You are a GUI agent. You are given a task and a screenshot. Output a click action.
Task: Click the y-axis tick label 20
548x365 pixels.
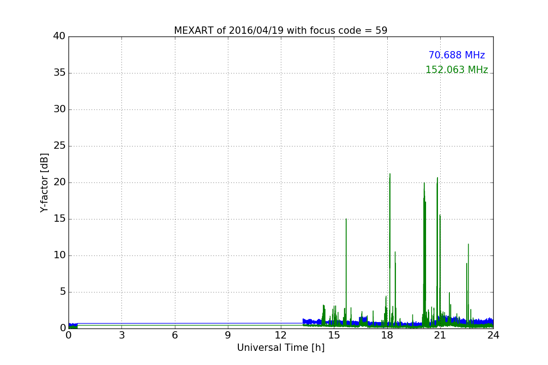click(59, 182)
